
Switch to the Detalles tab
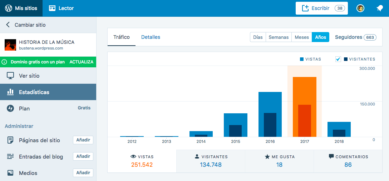(x=151, y=37)
